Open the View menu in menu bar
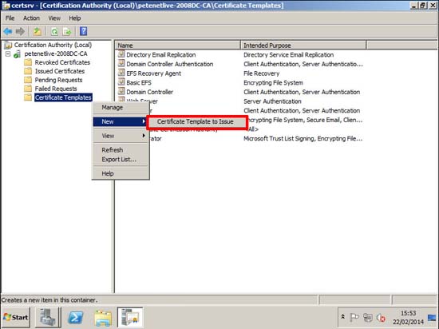This screenshot has height=329, width=439. point(54,18)
